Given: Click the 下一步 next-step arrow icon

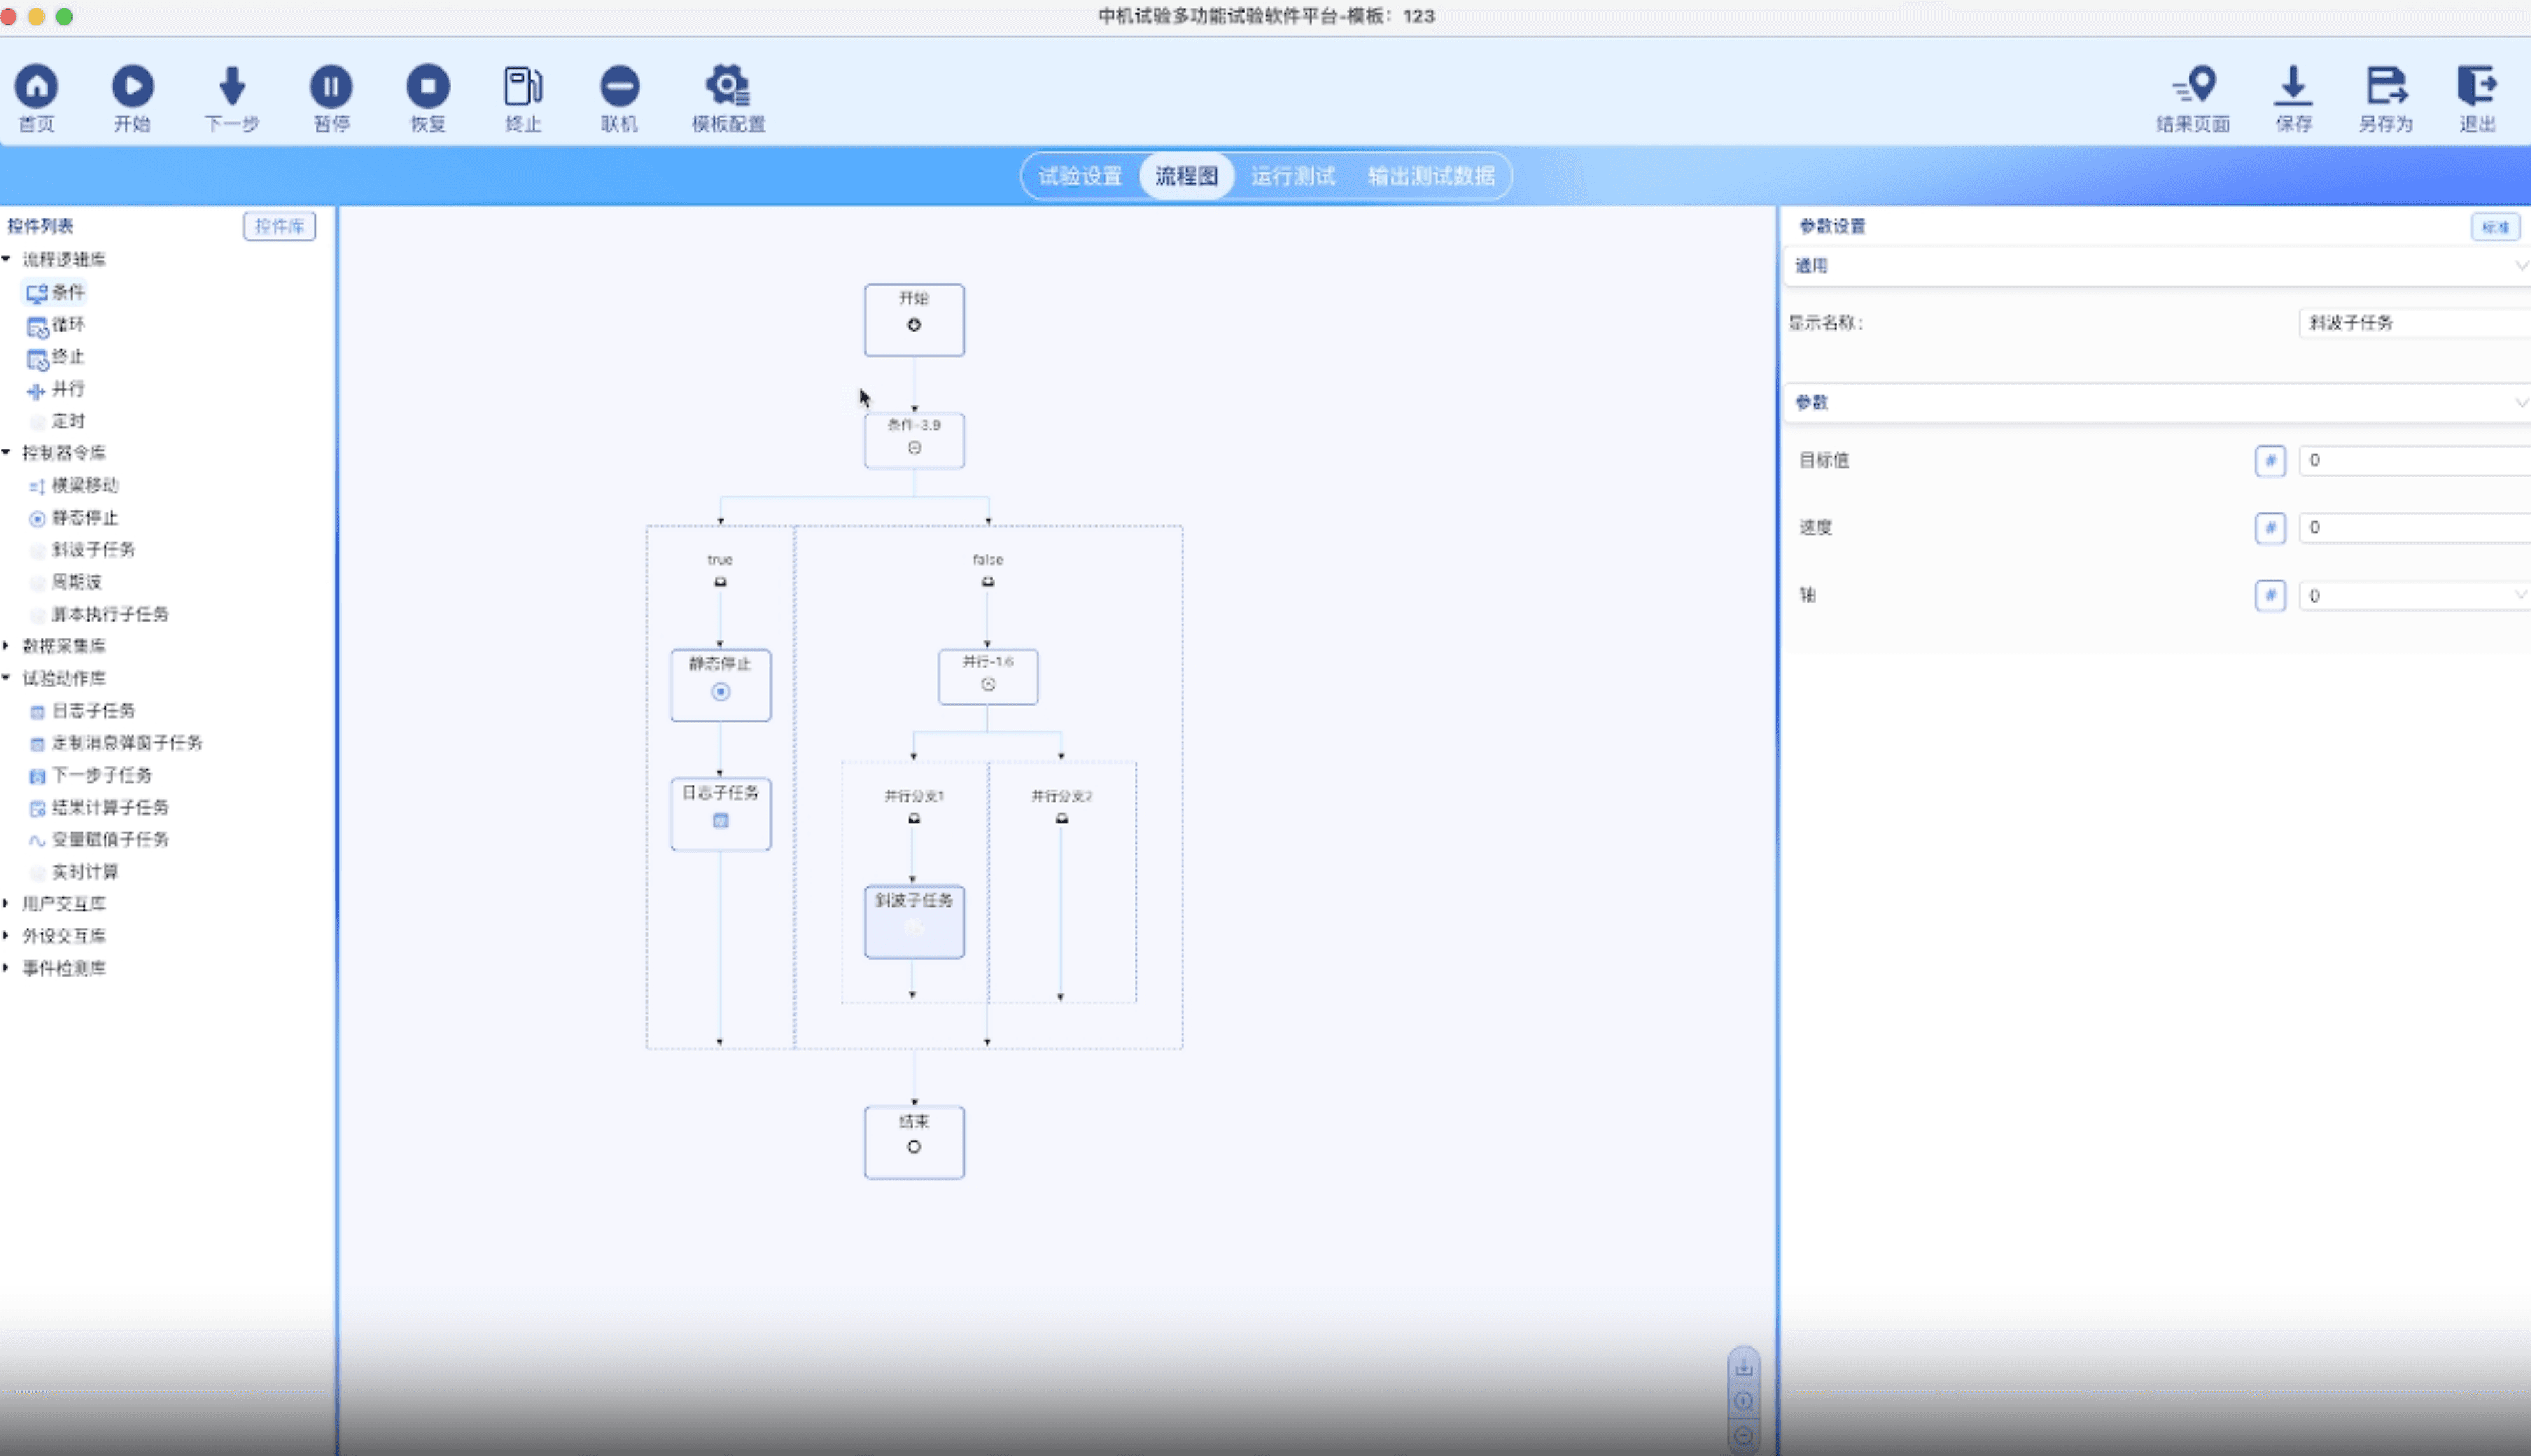Looking at the screenshot, I should pyautogui.click(x=232, y=86).
